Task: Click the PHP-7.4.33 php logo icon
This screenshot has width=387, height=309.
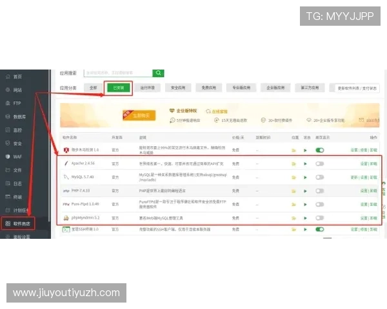Action: [66, 191]
